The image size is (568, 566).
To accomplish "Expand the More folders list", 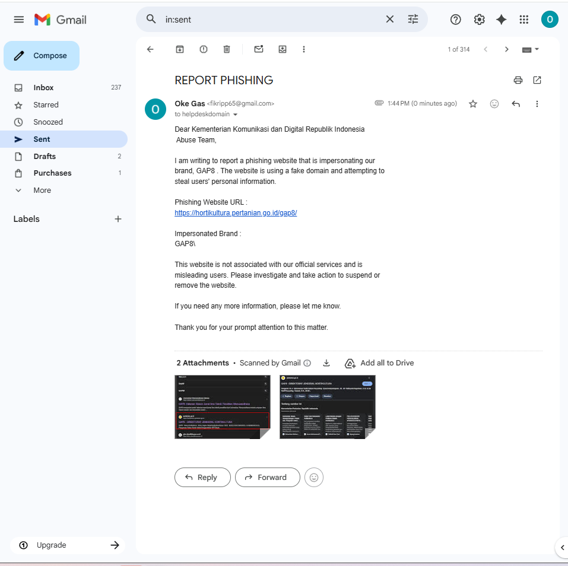I will pyautogui.click(x=64, y=190).
